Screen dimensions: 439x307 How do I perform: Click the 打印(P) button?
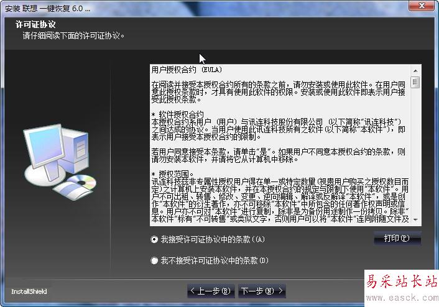[397, 239]
